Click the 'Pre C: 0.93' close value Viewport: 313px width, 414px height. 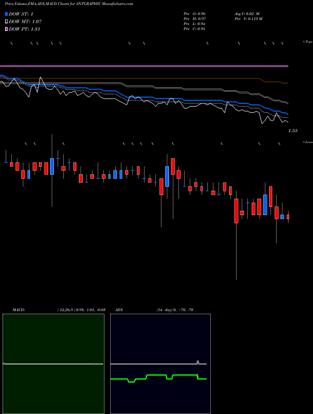195,29
